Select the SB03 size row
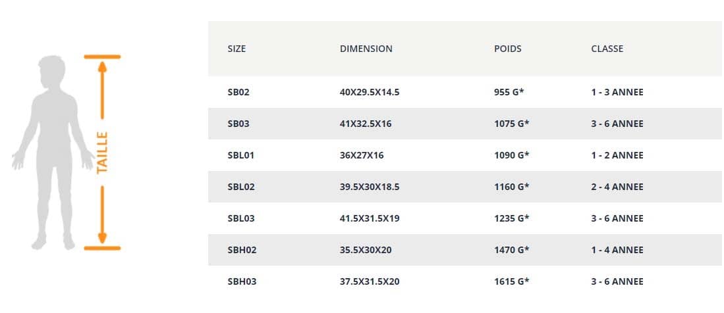 238,124
